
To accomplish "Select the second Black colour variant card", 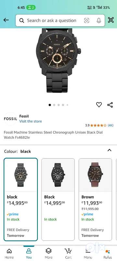I will [58, 199].
